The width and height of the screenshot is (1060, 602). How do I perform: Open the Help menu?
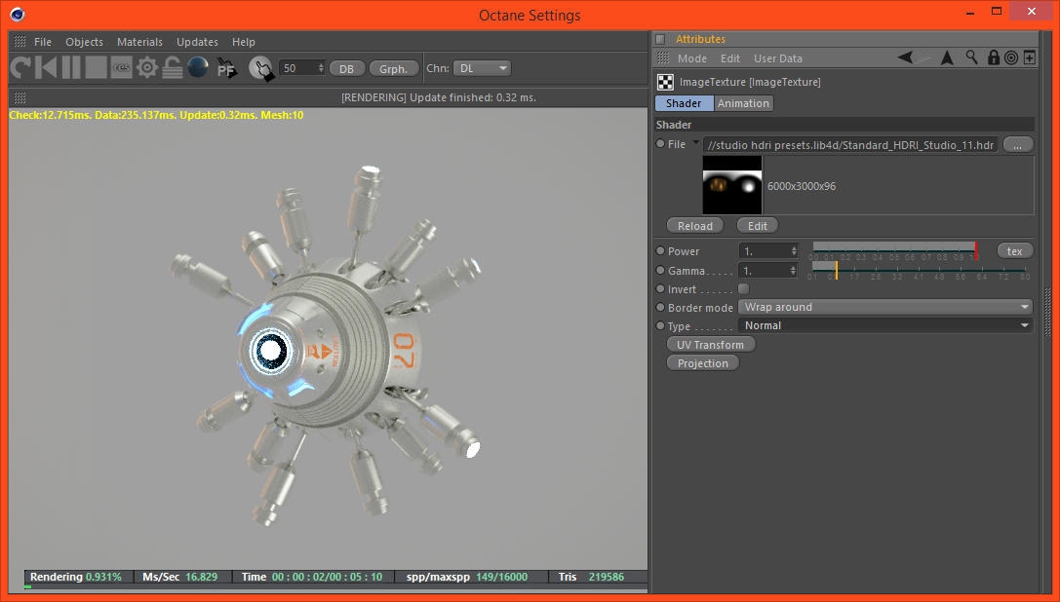(244, 42)
